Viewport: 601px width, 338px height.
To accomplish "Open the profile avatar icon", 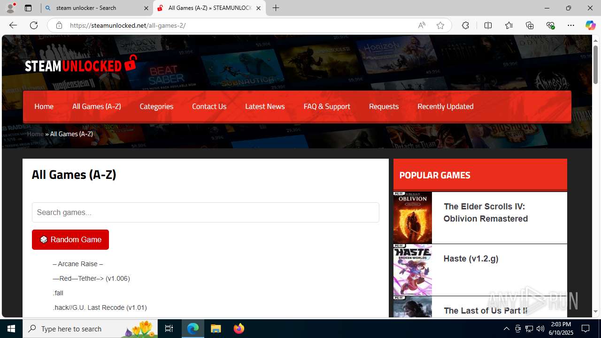I will pos(10,8).
